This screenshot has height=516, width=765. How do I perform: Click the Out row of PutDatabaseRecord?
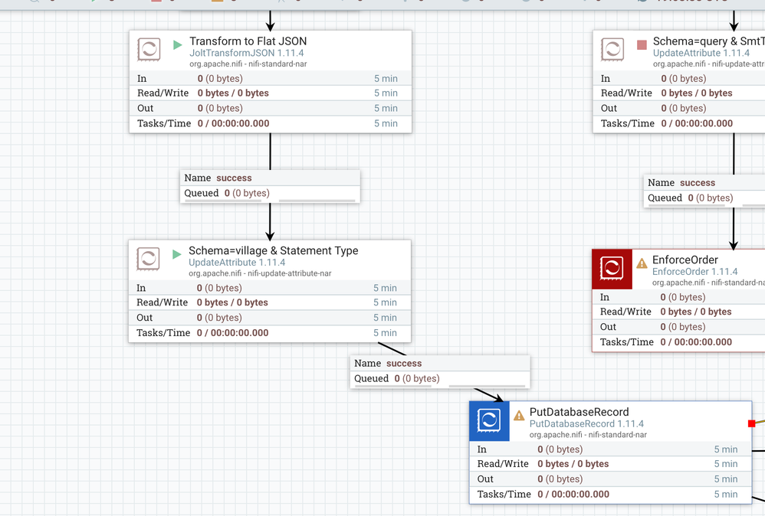(611, 479)
